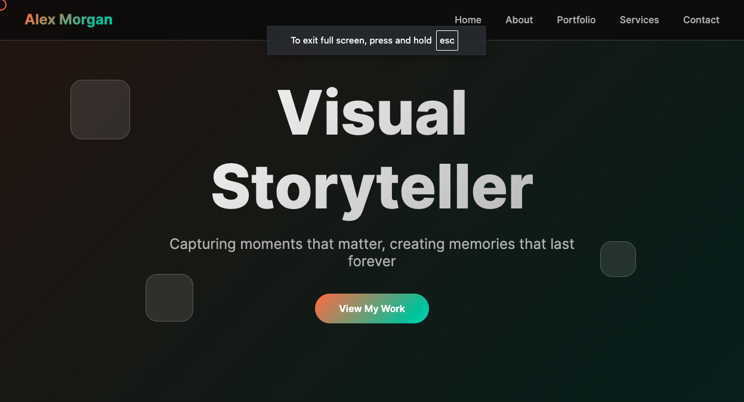Click the word 'Visual' in the hero heading
Viewport: 744px width, 402px height.
(372, 114)
